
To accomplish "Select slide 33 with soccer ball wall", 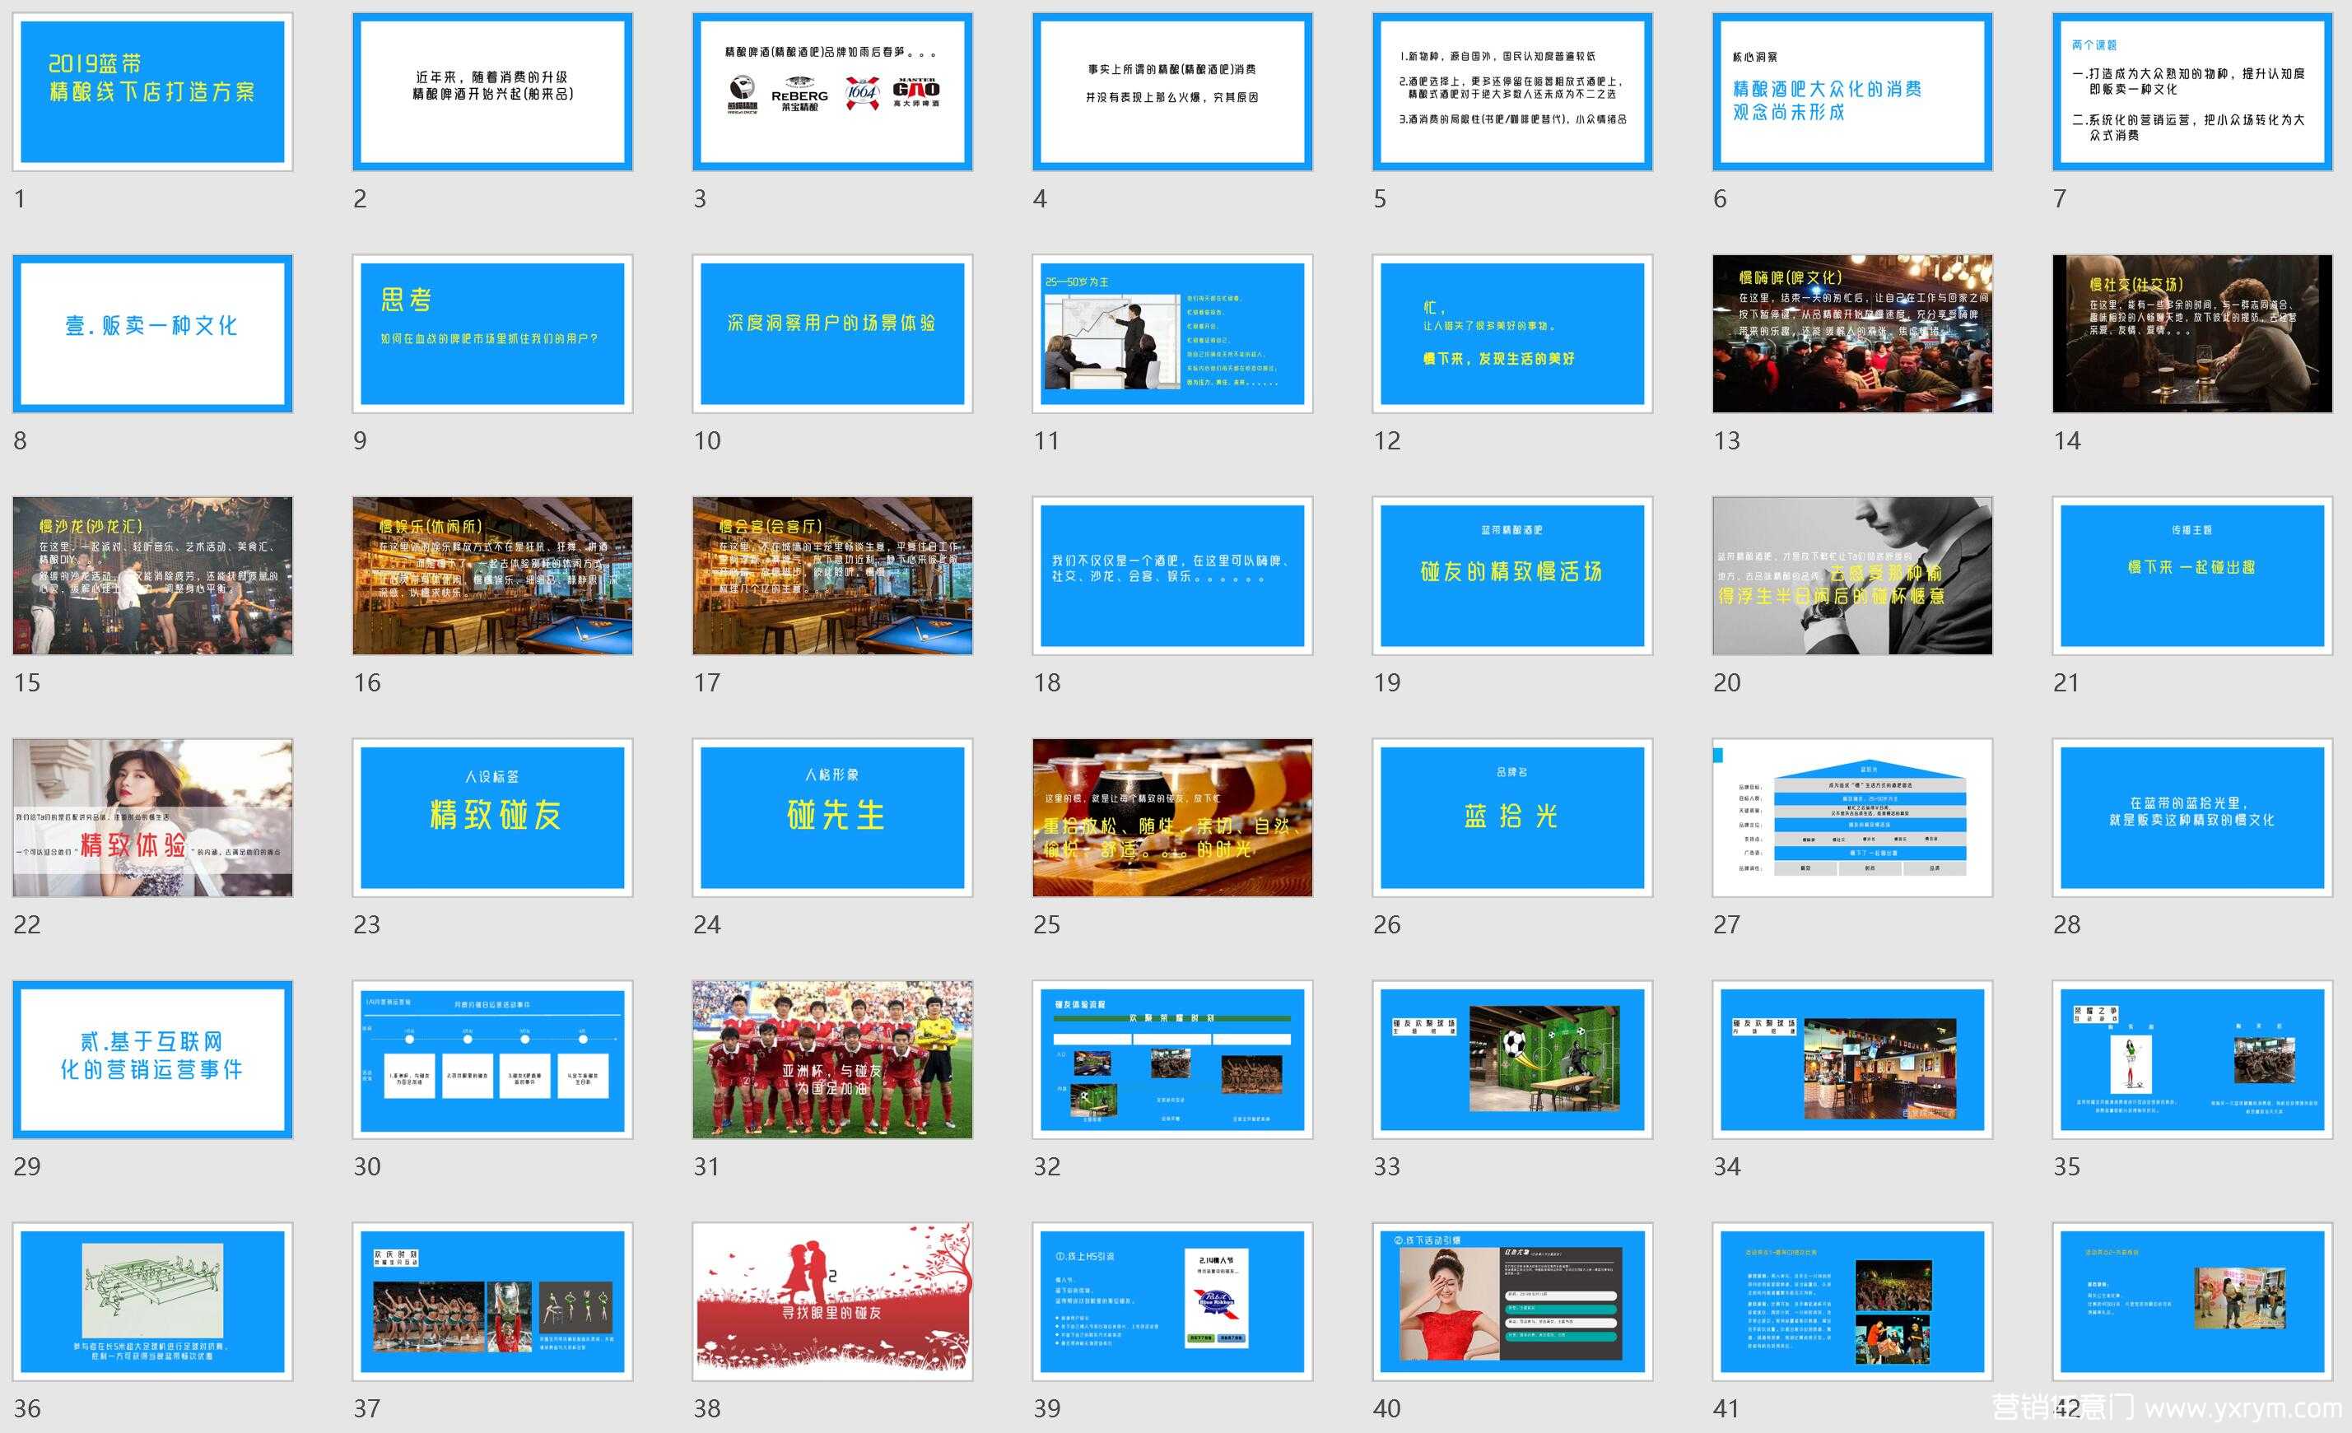I will coord(1512,1059).
